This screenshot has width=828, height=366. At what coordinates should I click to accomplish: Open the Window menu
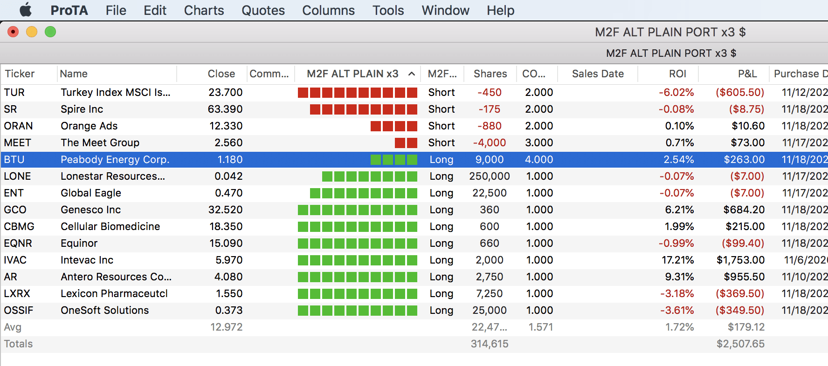click(445, 10)
